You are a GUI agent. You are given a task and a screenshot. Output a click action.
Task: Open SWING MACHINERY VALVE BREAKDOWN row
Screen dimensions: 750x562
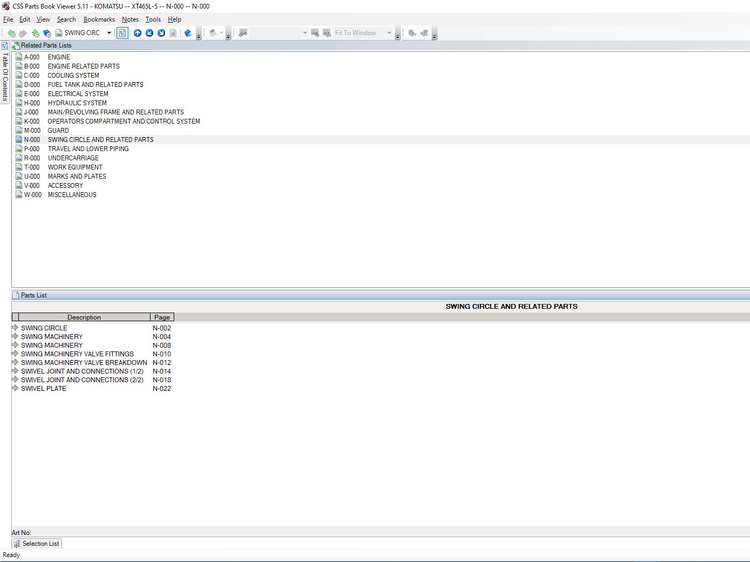coord(92,363)
